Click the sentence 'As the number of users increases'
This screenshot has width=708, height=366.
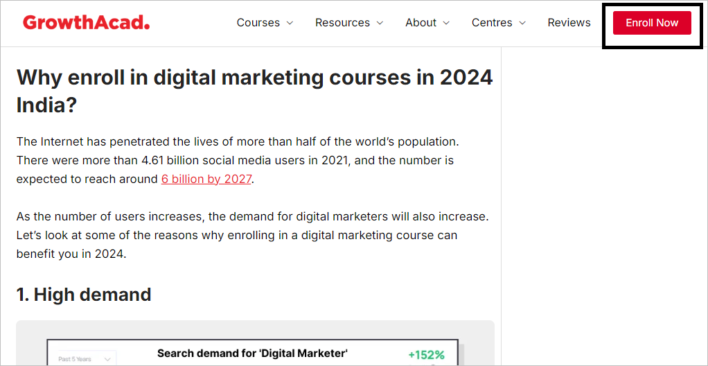click(253, 216)
